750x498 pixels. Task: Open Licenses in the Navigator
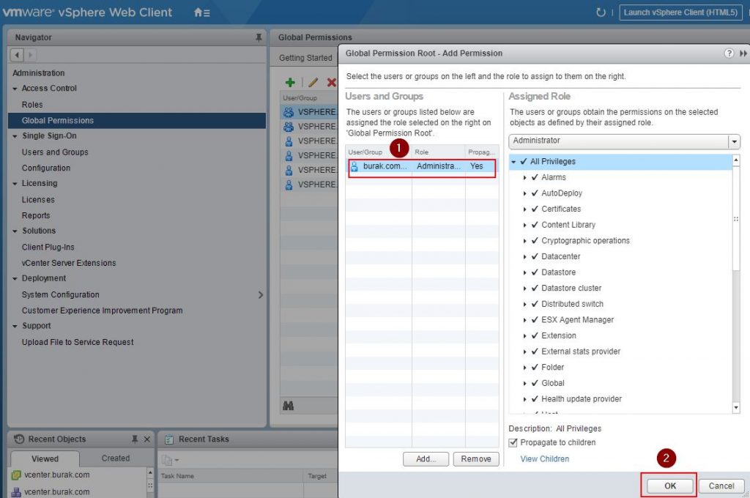click(x=38, y=199)
